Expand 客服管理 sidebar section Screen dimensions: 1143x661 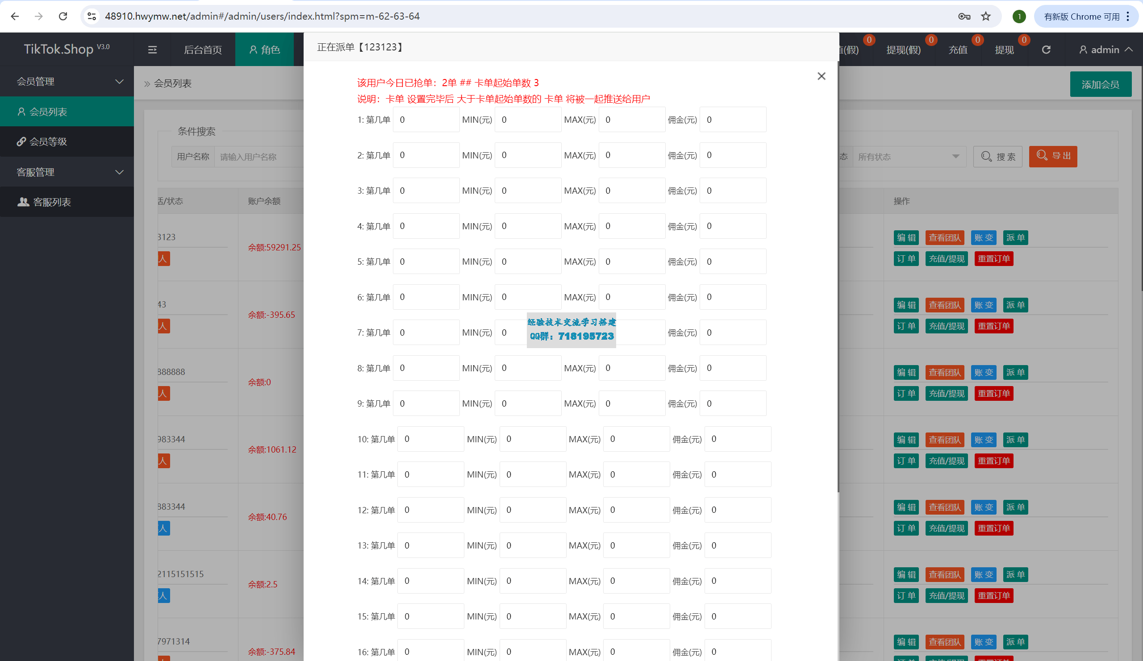[67, 172]
